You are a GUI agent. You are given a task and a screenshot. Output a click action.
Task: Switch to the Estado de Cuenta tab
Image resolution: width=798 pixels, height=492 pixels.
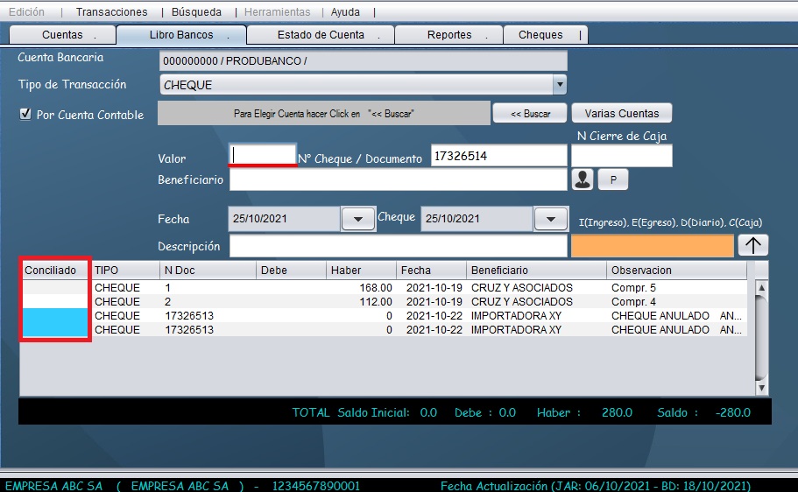[321, 35]
